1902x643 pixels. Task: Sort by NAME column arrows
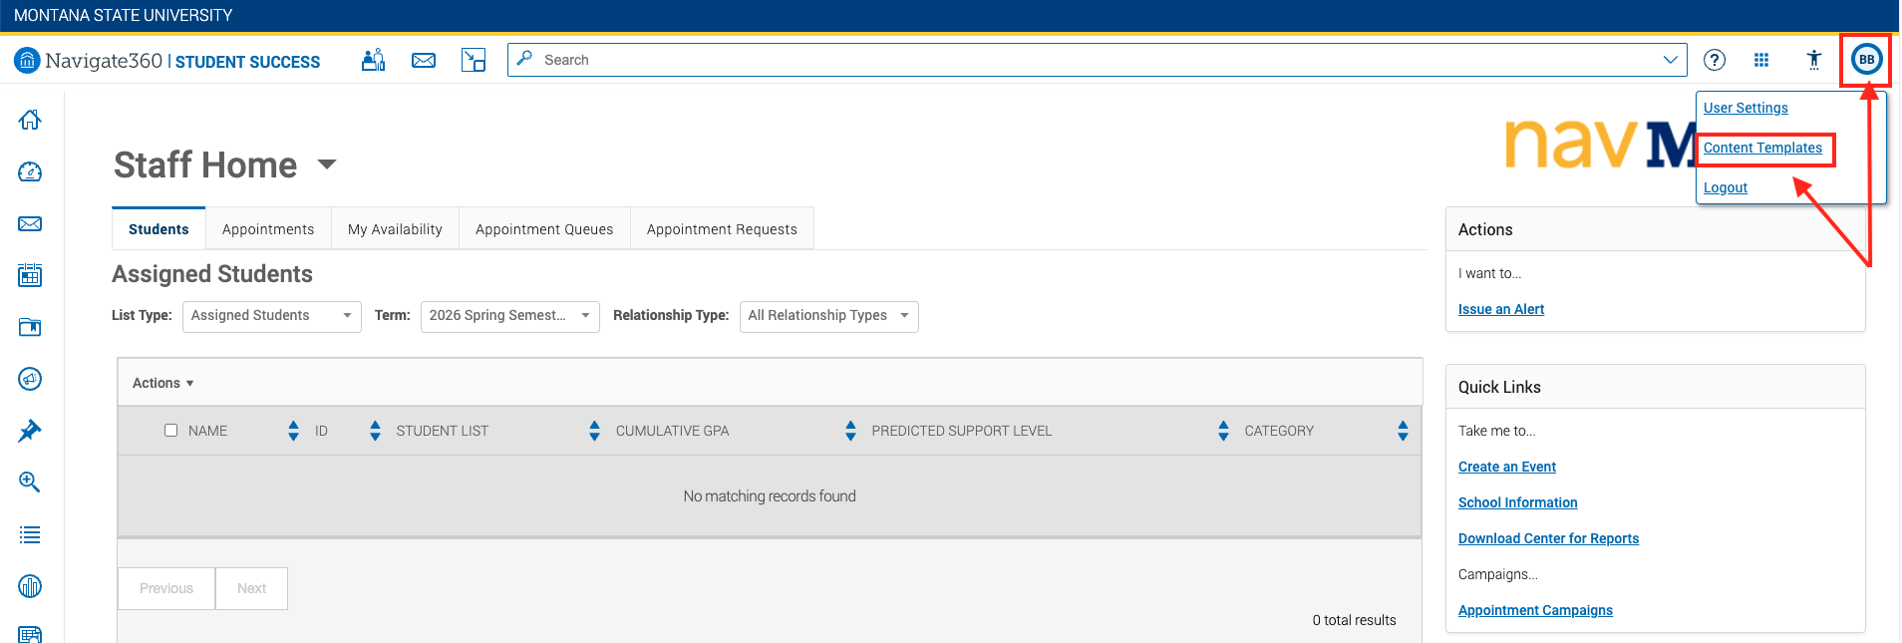click(293, 431)
